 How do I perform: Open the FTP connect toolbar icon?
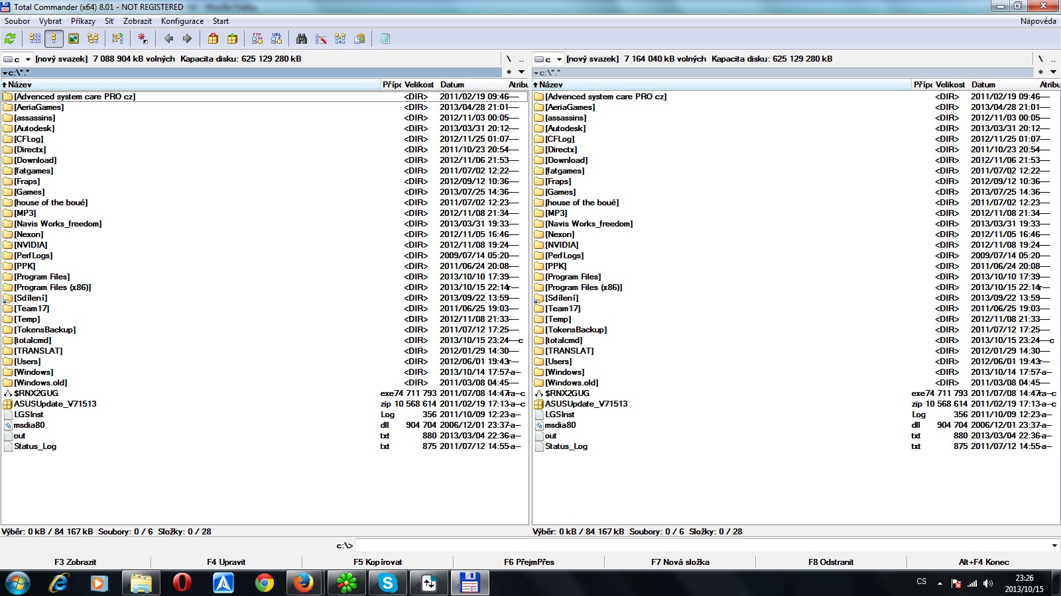click(257, 38)
